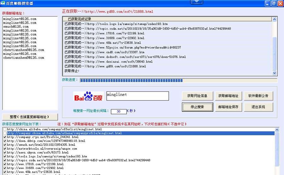Click the log panel scroll down arrow
This screenshot has height=175, width=284.
[275, 73]
